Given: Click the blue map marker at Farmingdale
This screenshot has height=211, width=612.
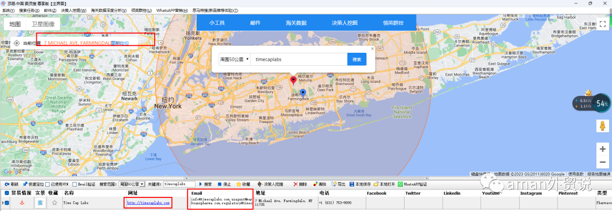Looking at the screenshot, I should click(x=303, y=93).
